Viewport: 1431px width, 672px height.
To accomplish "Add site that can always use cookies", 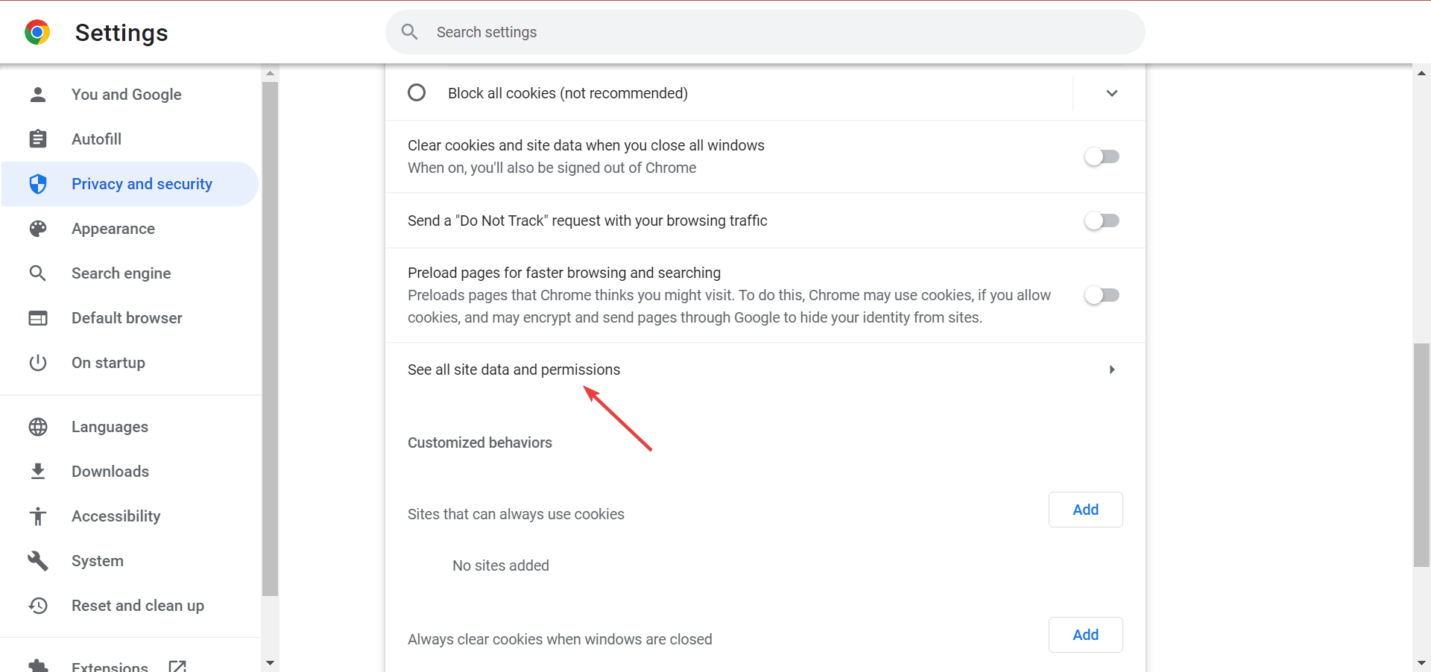I will tap(1085, 510).
